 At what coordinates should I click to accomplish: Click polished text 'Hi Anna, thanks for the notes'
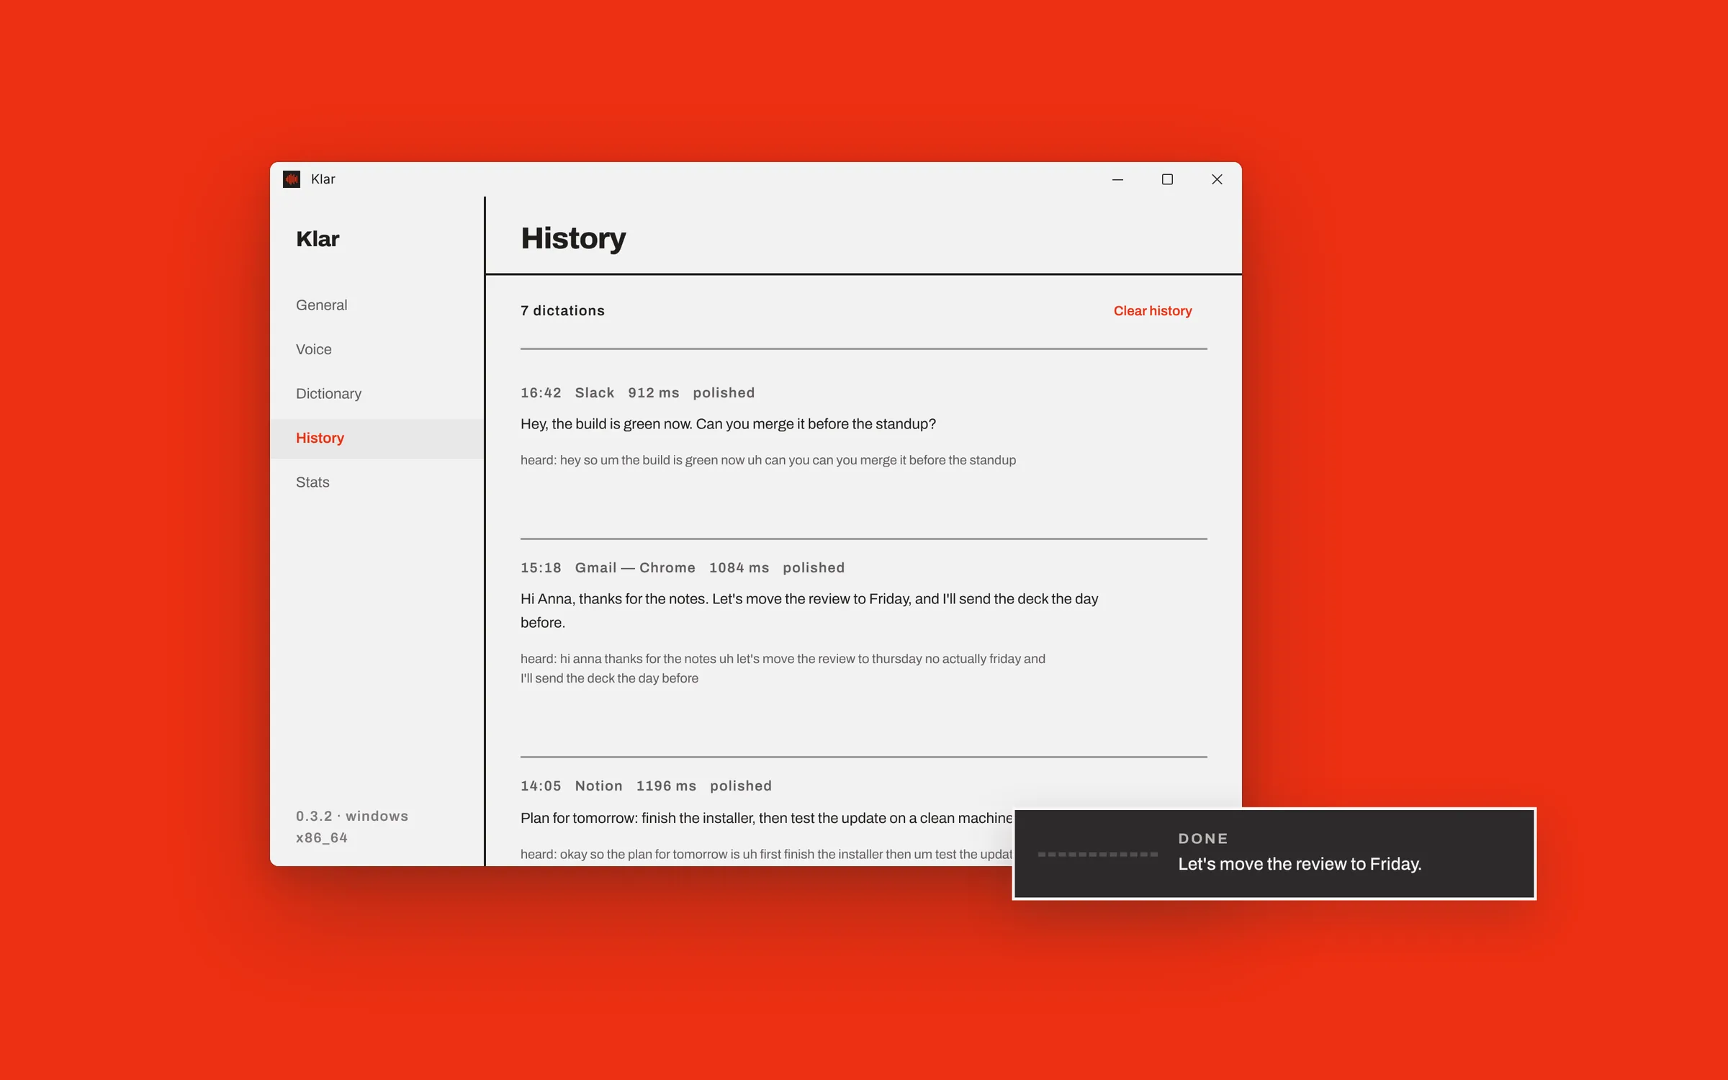point(809,611)
